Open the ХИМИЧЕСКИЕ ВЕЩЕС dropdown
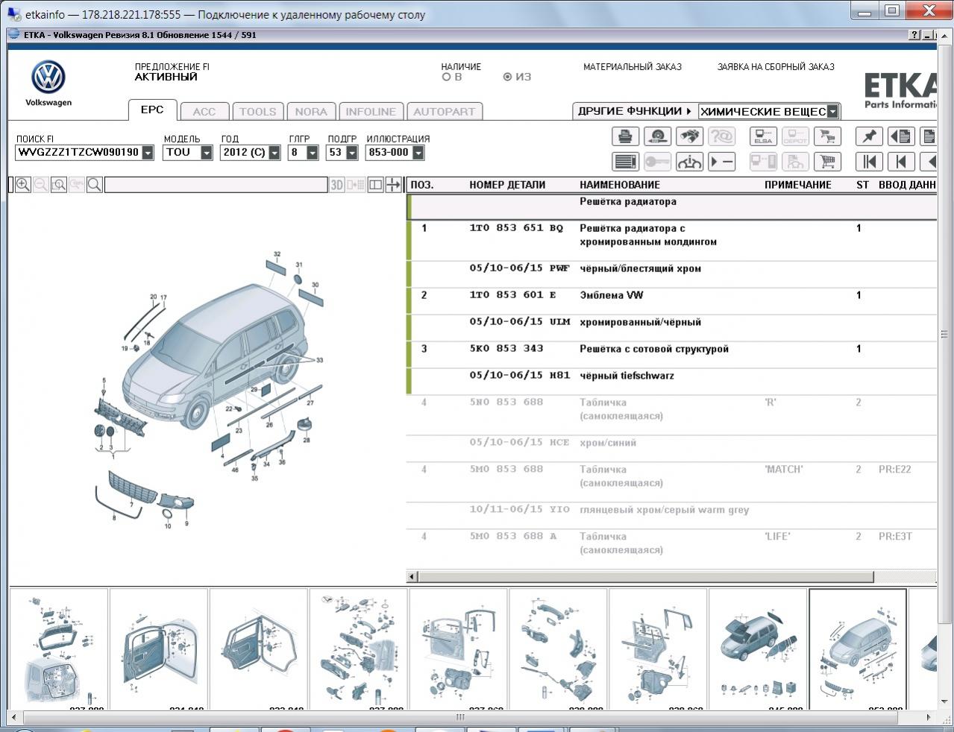This screenshot has height=732, width=954. pos(832,112)
